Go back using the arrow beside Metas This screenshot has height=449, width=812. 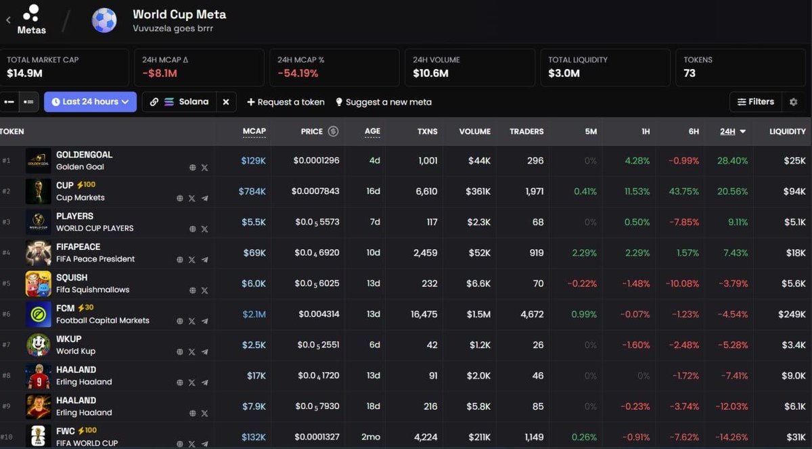point(8,20)
